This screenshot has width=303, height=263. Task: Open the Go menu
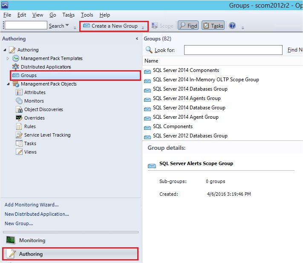click(x=53, y=15)
